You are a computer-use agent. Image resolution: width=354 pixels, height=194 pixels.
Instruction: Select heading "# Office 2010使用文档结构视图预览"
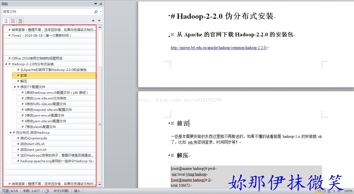(x=50, y=58)
